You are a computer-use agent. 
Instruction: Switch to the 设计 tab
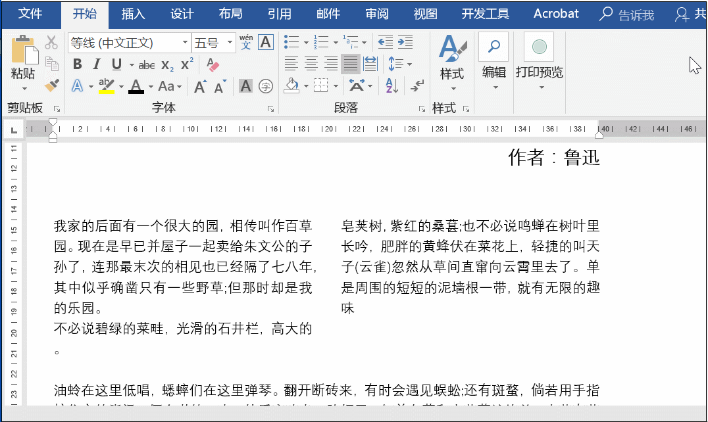(182, 14)
